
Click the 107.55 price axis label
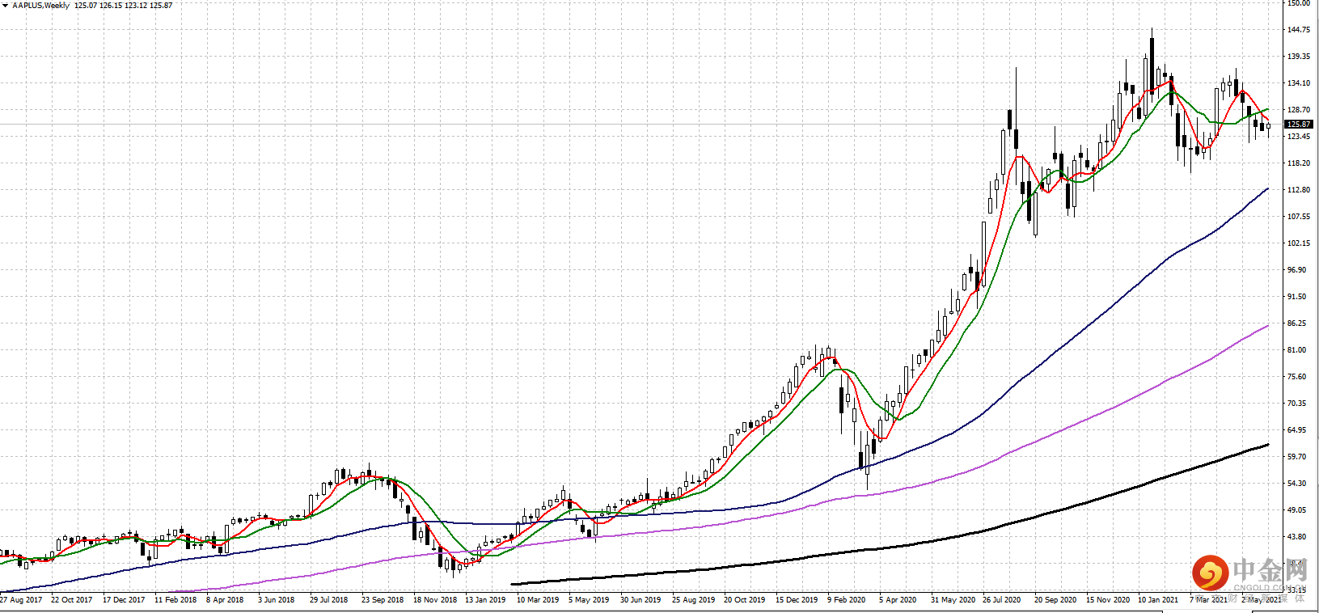(1299, 217)
